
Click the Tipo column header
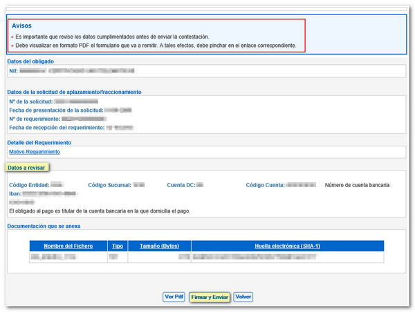[x=117, y=246]
